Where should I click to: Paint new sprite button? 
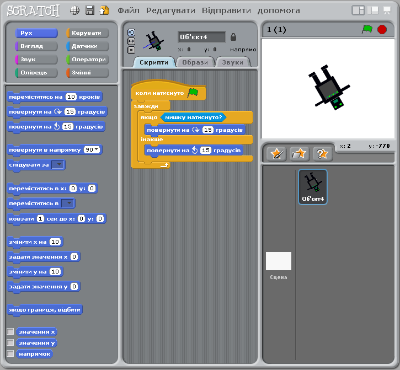(x=276, y=154)
